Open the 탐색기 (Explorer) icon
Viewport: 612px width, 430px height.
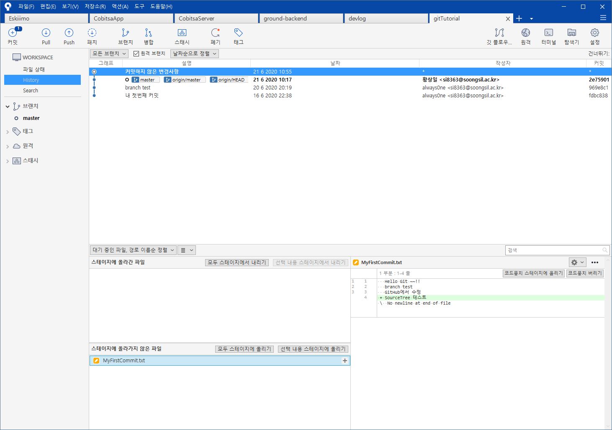coord(572,36)
